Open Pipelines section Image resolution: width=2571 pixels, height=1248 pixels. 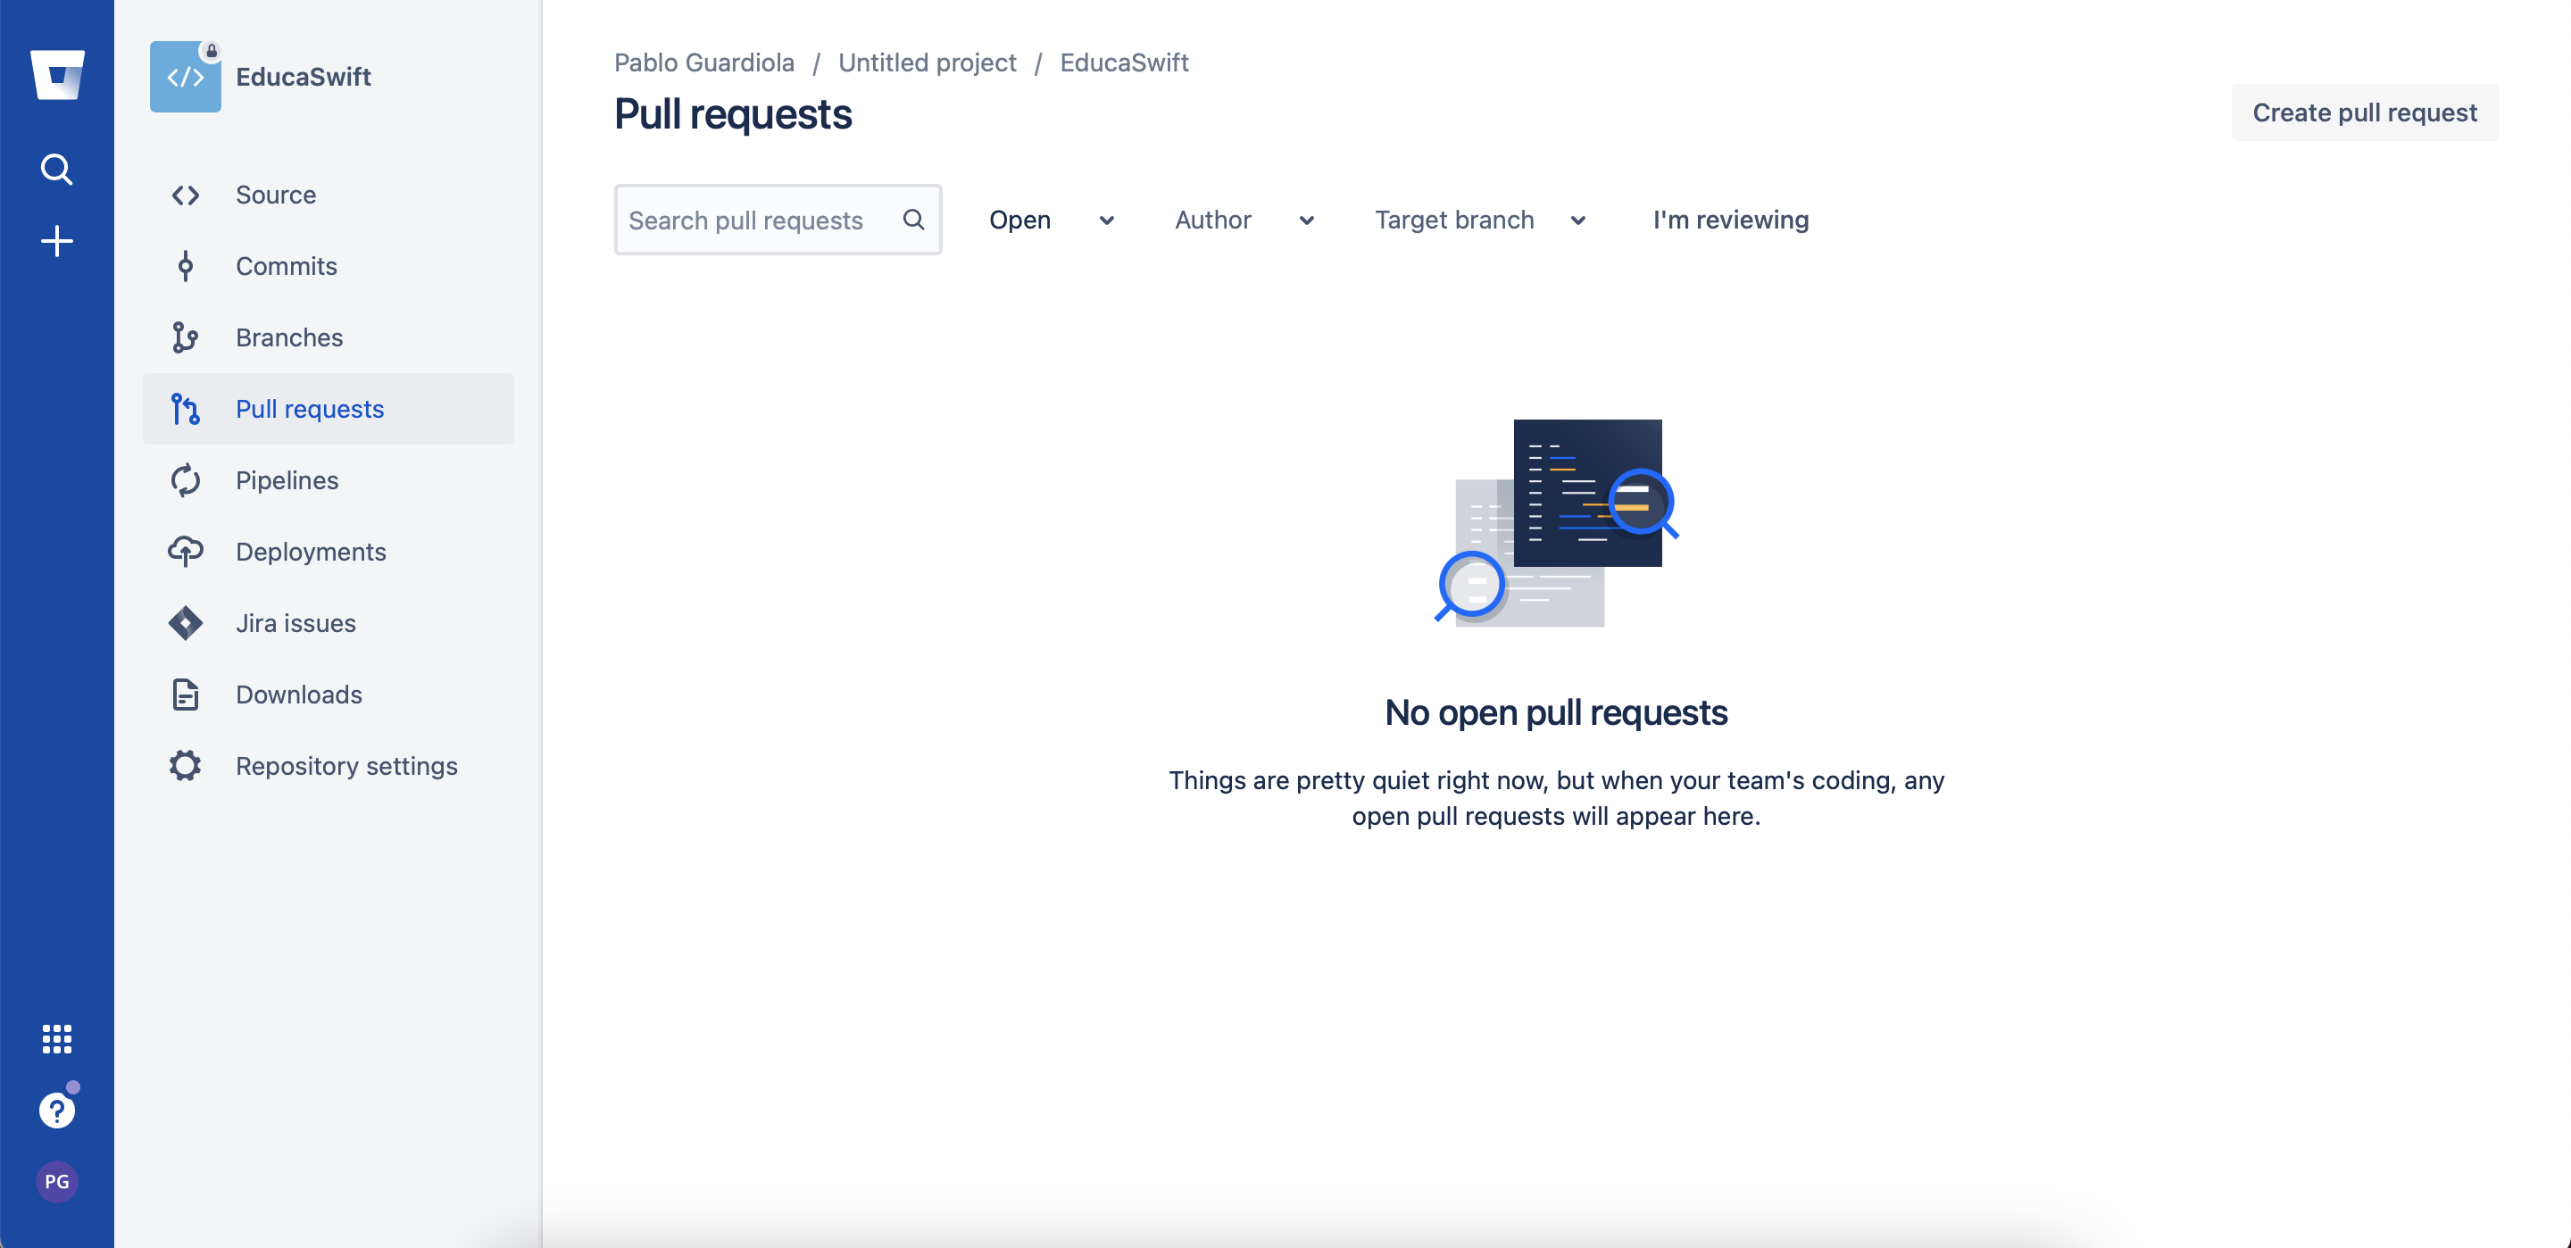(329, 480)
